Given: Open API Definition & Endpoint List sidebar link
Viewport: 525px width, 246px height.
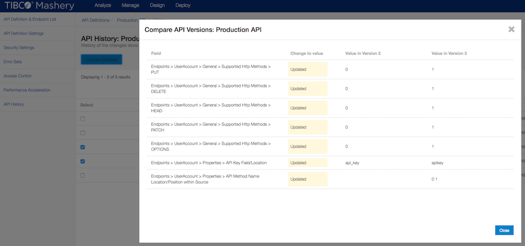Looking at the screenshot, I should click(x=30, y=19).
